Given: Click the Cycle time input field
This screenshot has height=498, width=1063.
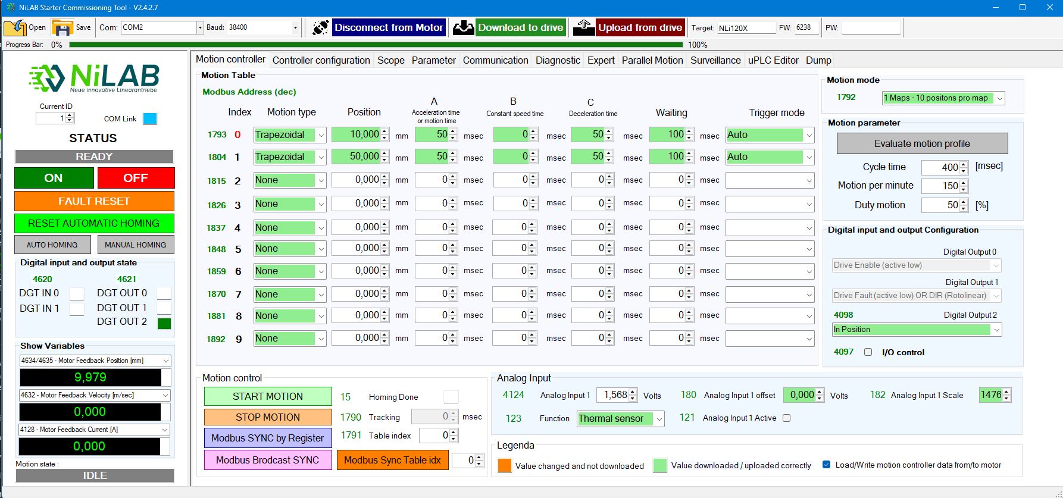Looking at the screenshot, I should pyautogui.click(x=940, y=168).
